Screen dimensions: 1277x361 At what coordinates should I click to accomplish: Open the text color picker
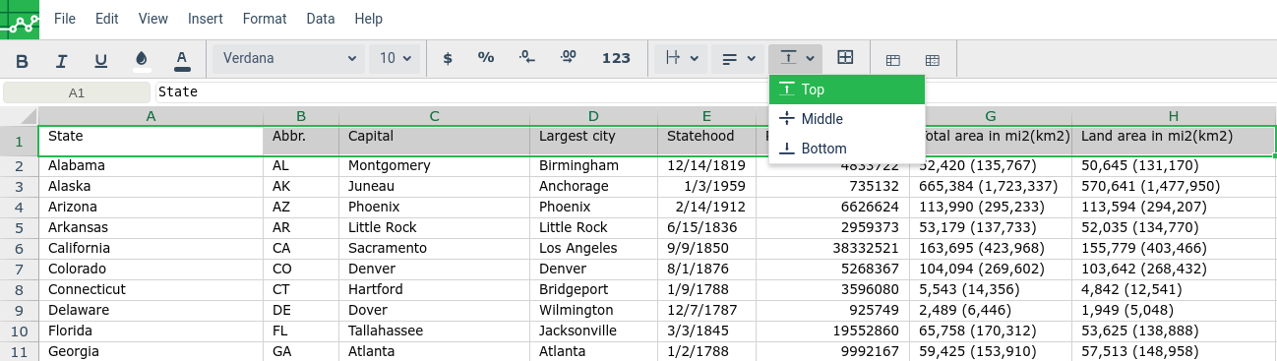181,59
